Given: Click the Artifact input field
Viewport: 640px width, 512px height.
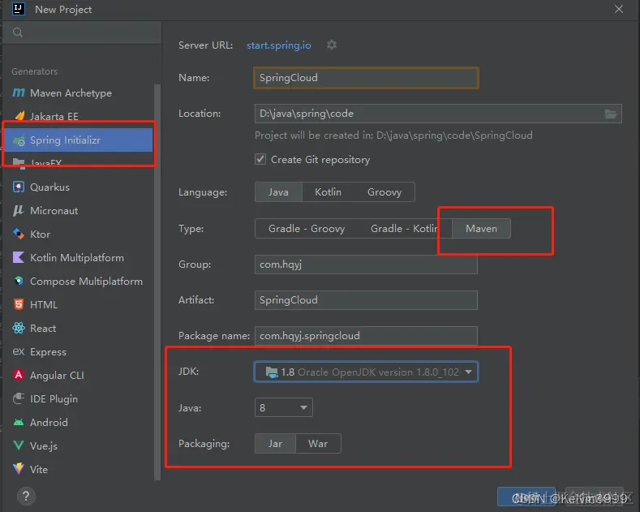Looking at the screenshot, I should 366,300.
